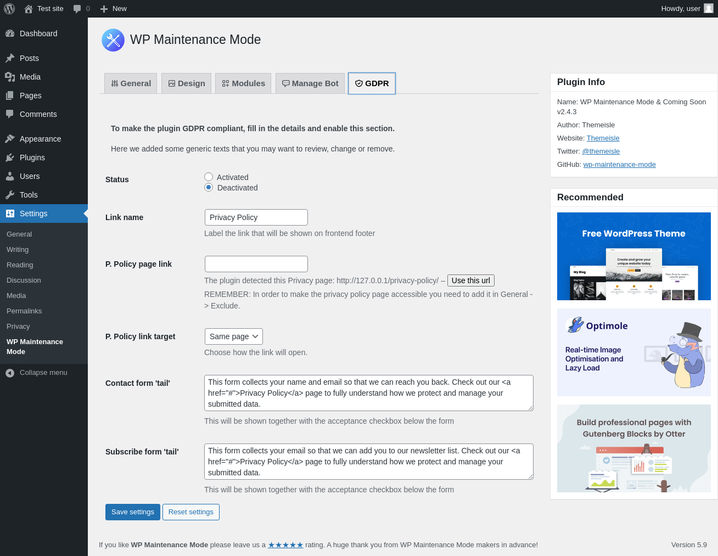Open the wp-maintenance-mode GitHub link
Viewport: 718px width, 556px height.
[x=620, y=165]
